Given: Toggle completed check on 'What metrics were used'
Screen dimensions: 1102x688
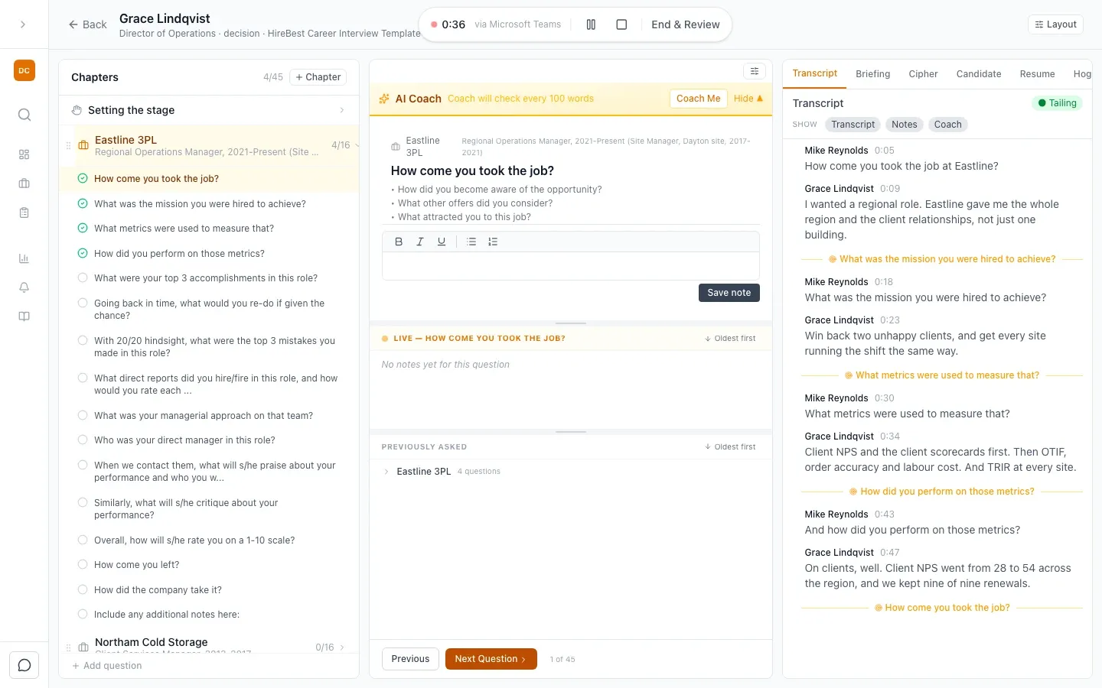Looking at the screenshot, I should 83,229.
